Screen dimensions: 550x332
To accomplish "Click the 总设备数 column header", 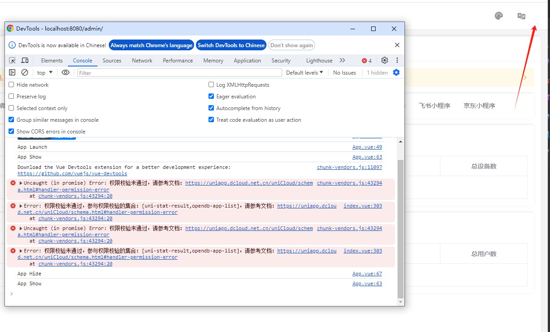I will (x=484, y=166).
